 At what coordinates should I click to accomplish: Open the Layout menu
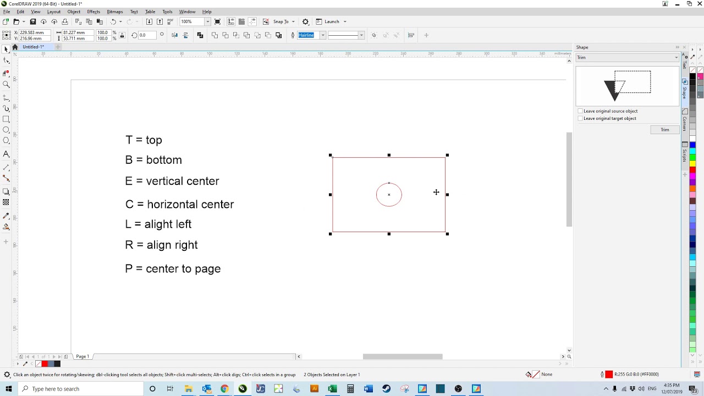54,12
